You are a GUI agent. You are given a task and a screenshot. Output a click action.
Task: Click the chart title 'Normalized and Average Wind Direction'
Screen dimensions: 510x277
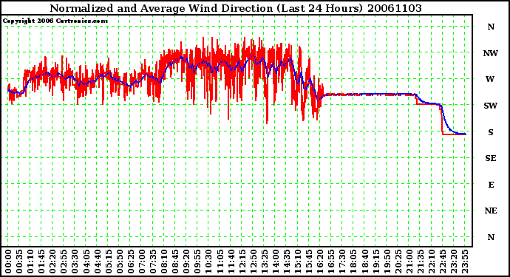pos(161,8)
